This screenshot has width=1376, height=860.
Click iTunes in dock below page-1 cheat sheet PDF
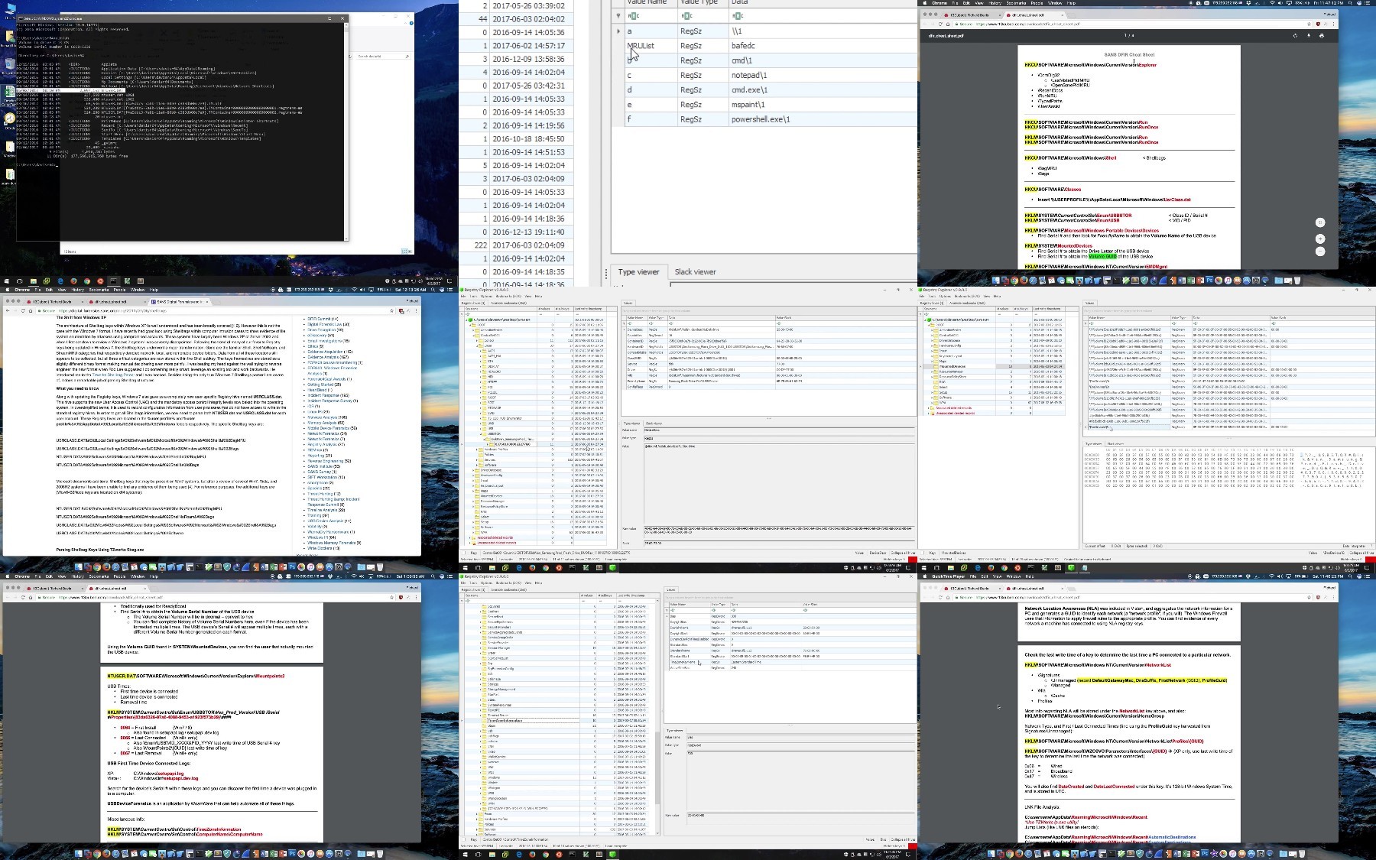(1228, 281)
